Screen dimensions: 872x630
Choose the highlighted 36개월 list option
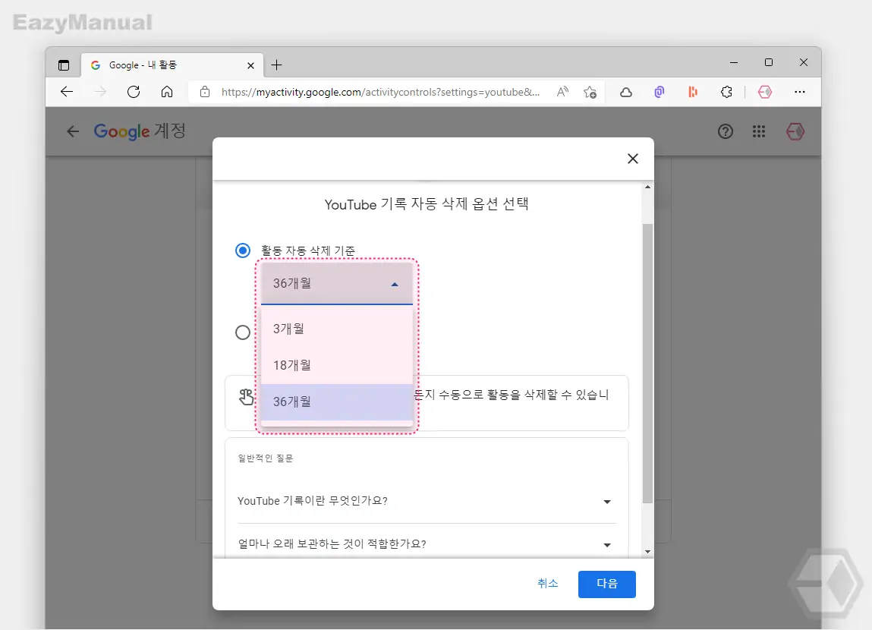point(337,402)
